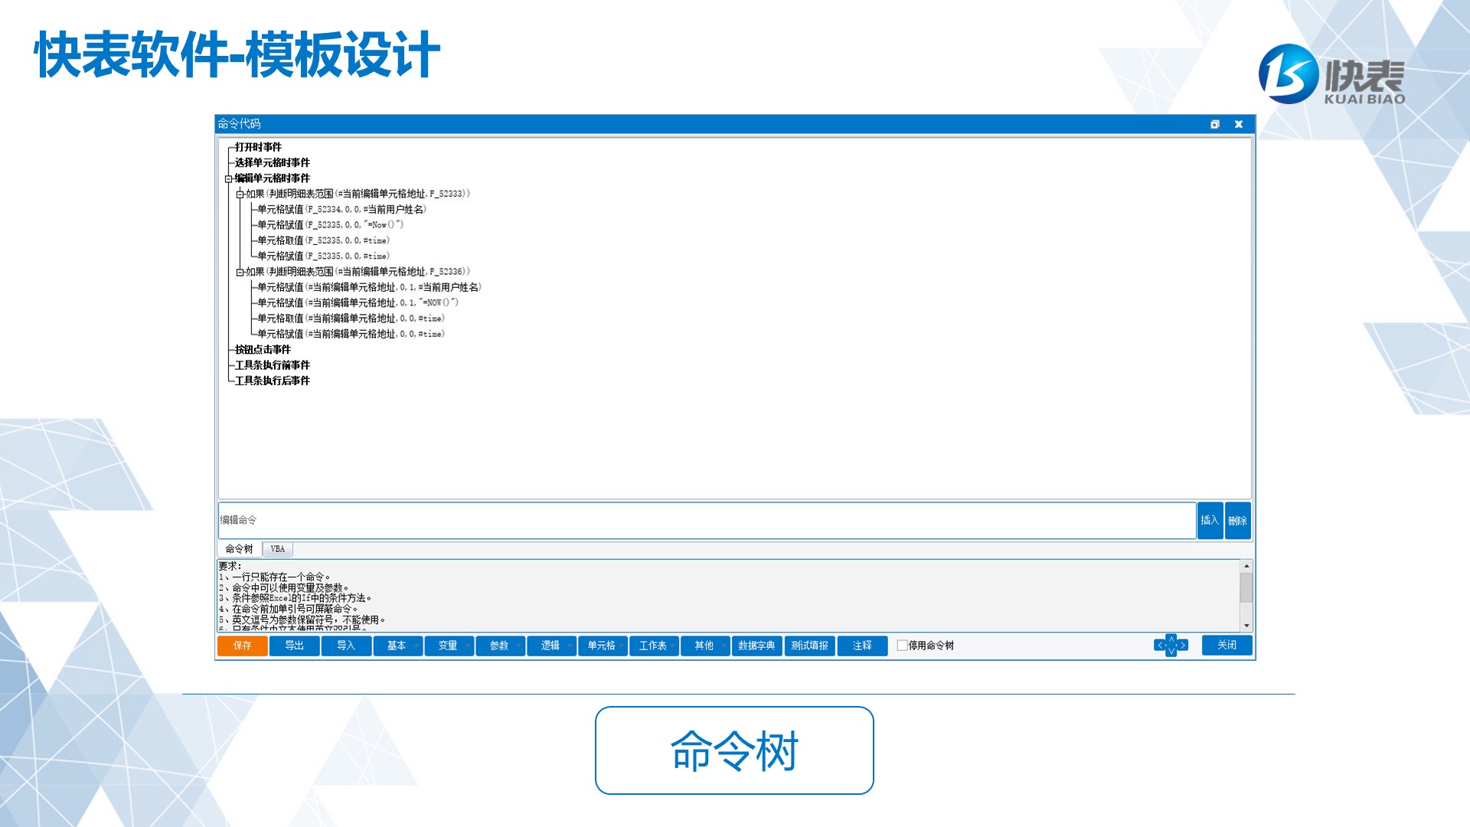This screenshot has height=827, width=1470.
Task: Select row 单元格取值(#当前编辑单元格地址,0,0,#time)
Action: tap(351, 319)
